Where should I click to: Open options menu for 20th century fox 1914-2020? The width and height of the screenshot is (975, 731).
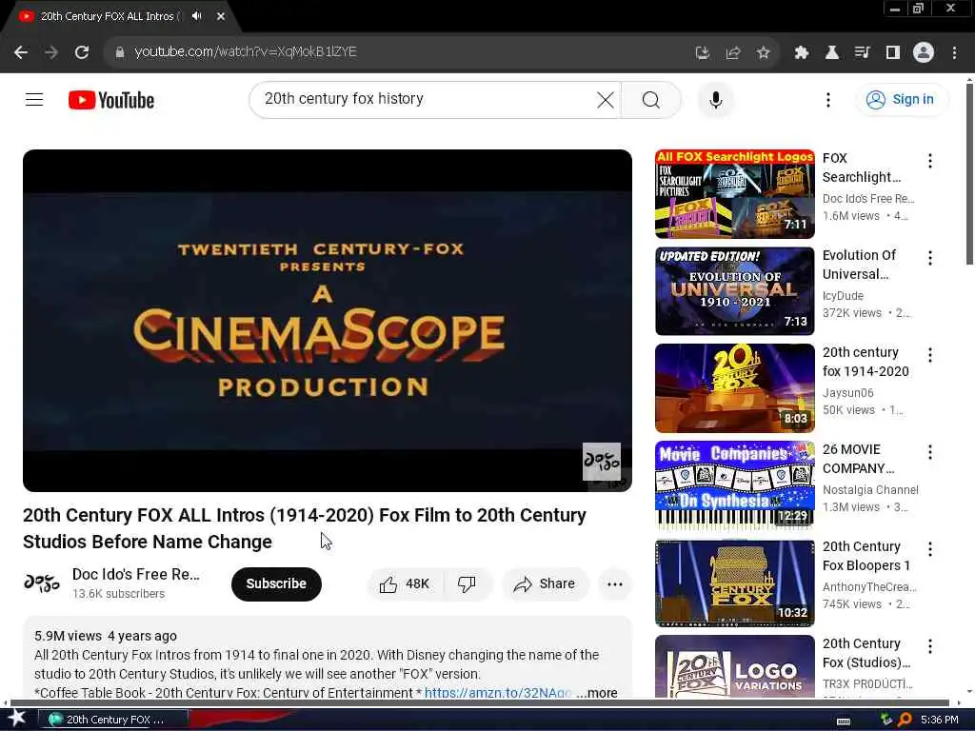(x=929, y=355)
